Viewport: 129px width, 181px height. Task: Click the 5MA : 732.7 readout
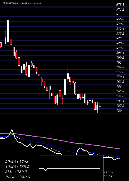pyautogui.click(x=16, y=172)
